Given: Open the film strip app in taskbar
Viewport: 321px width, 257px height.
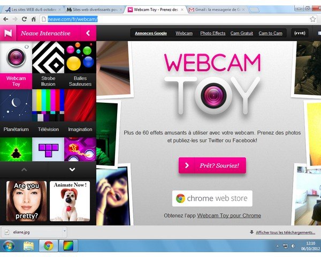Looking at the screenshot, I should tap(68, 246).
